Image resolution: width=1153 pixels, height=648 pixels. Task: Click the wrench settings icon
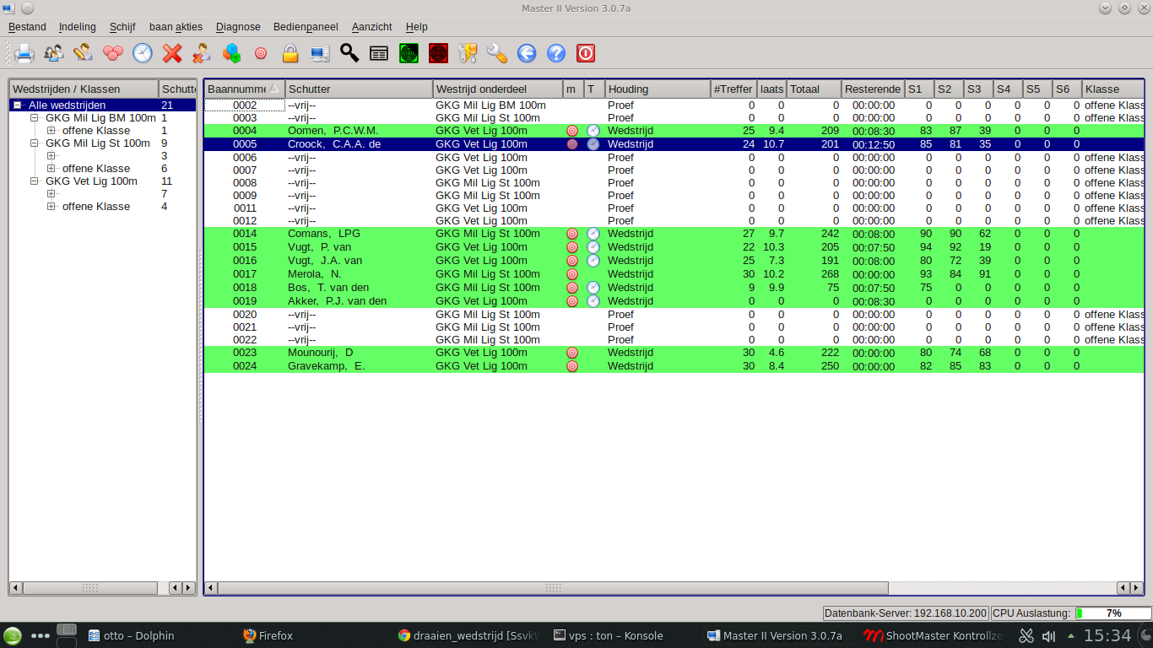click(x=497, y=53)
